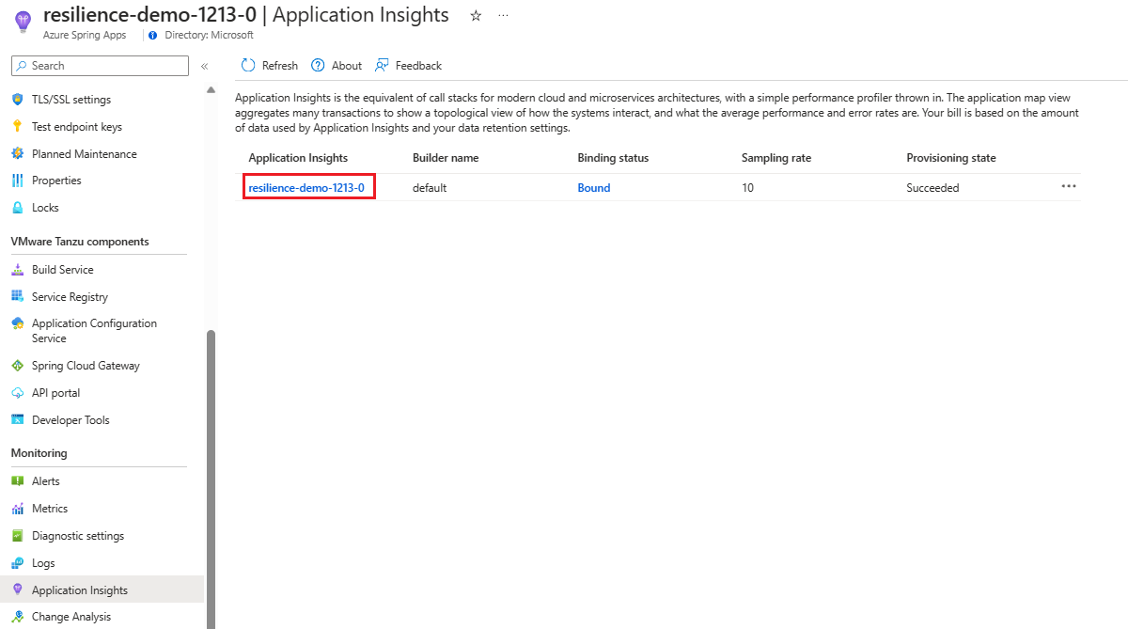
Task: Click the Refresh icon in the toolbar
Action: point(248,66)
